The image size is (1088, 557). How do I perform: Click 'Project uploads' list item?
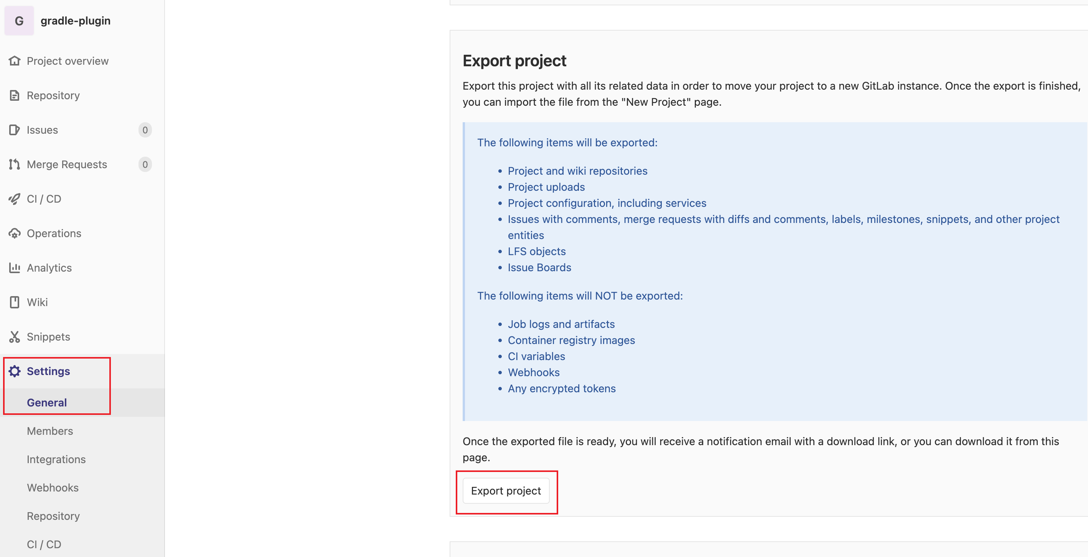pos(546,187)
